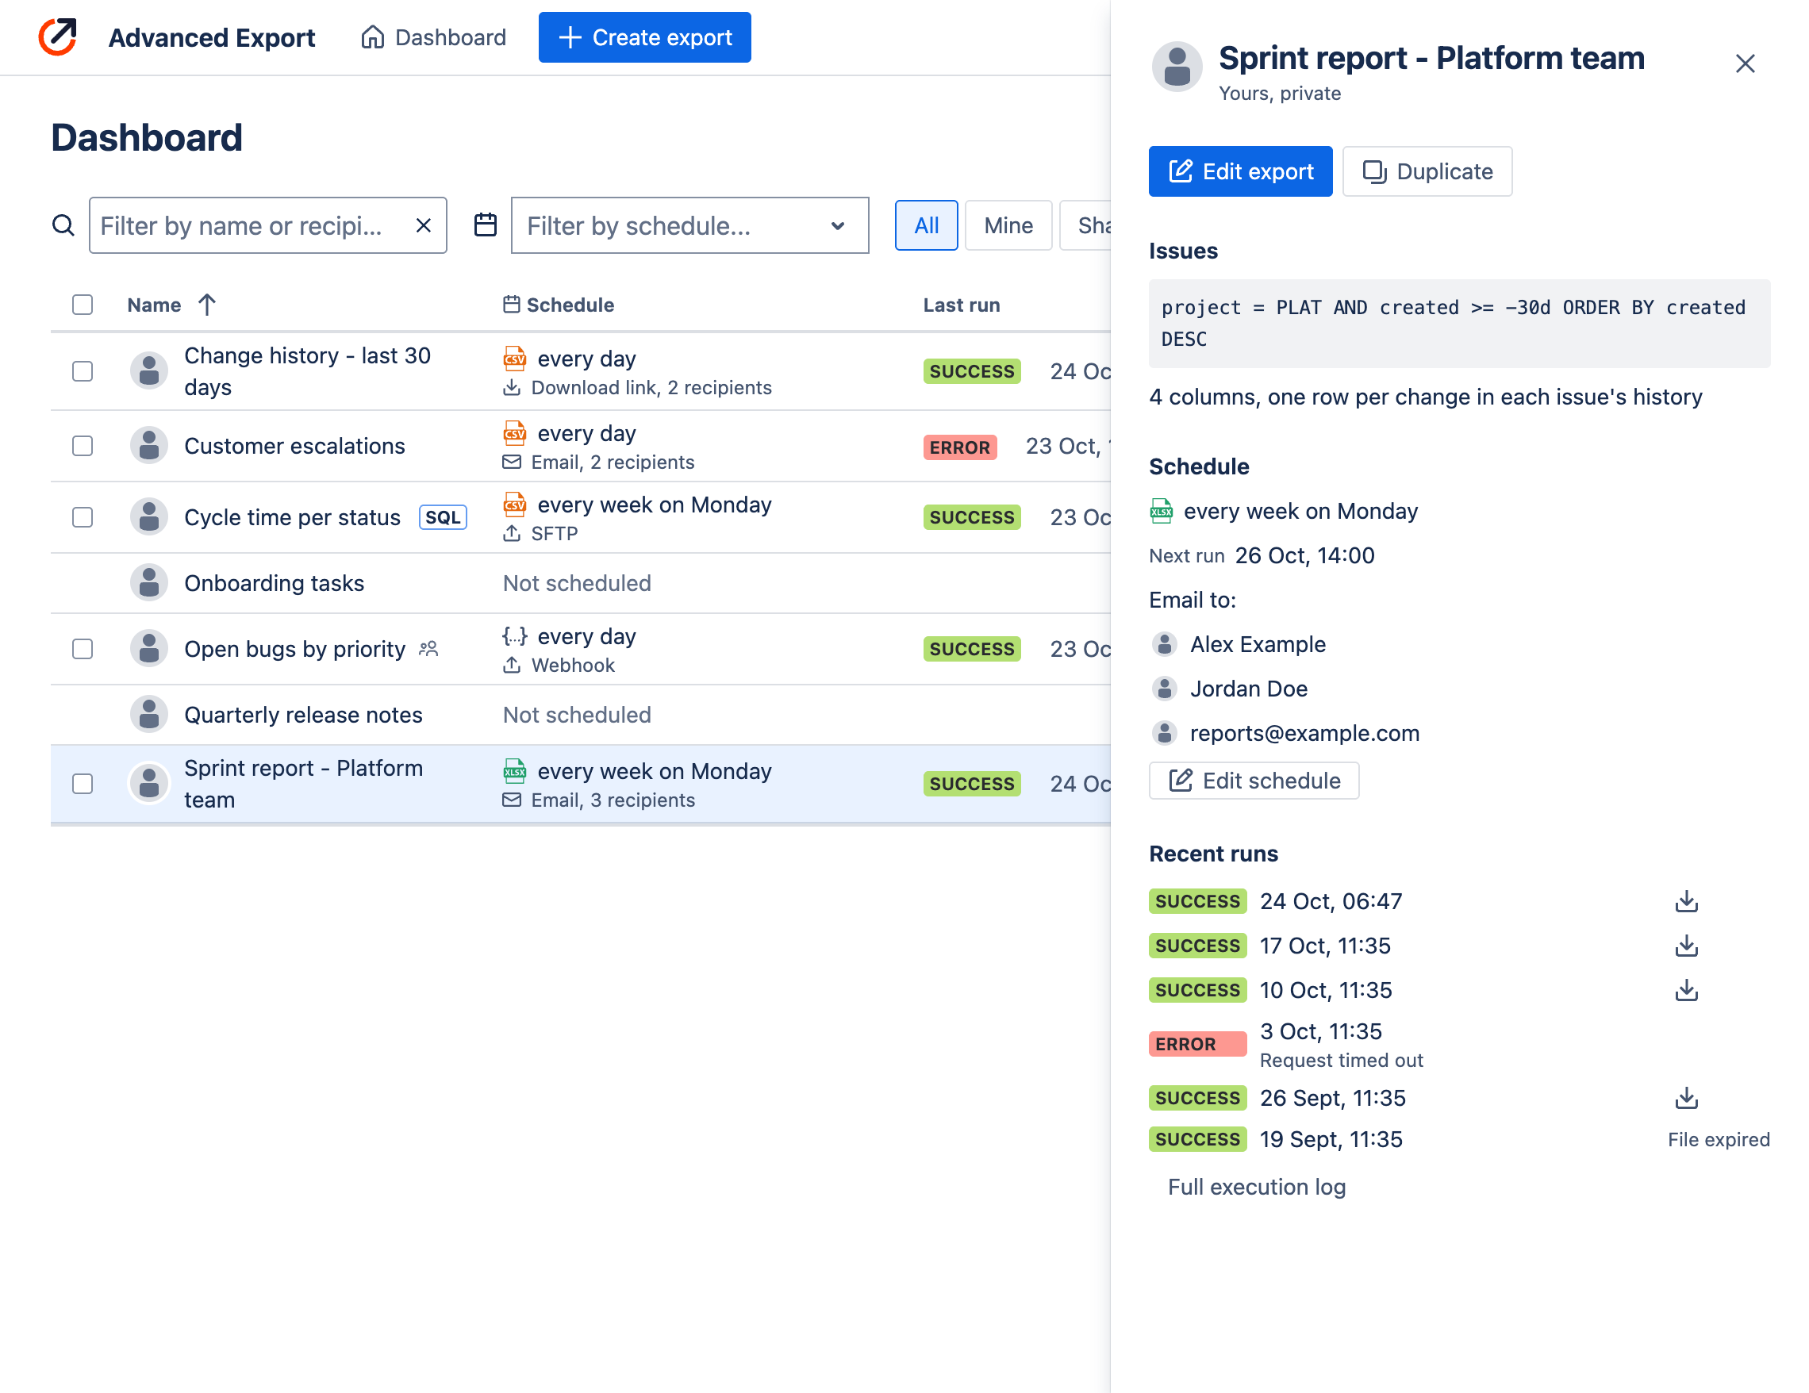Check the Cycle time per status checkbox
1809x1393 pixels.
[x=82, y=516]
